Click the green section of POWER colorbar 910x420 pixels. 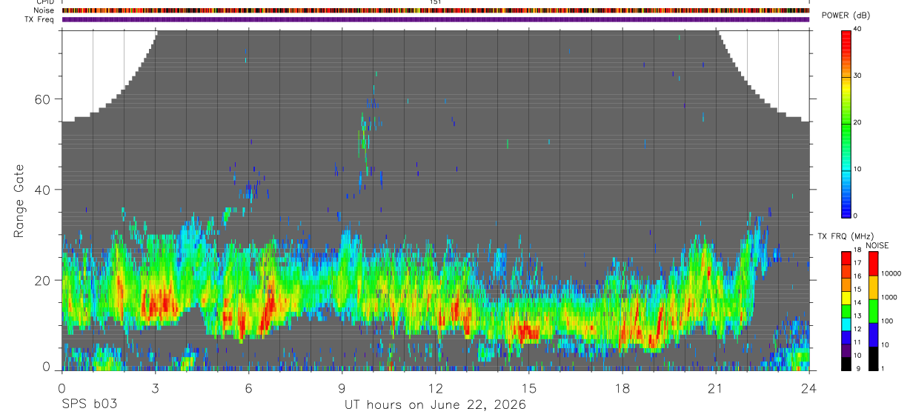846,122
